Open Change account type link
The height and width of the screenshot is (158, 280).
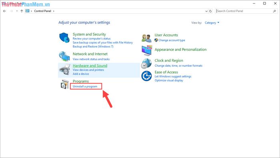tap(172, 40)
